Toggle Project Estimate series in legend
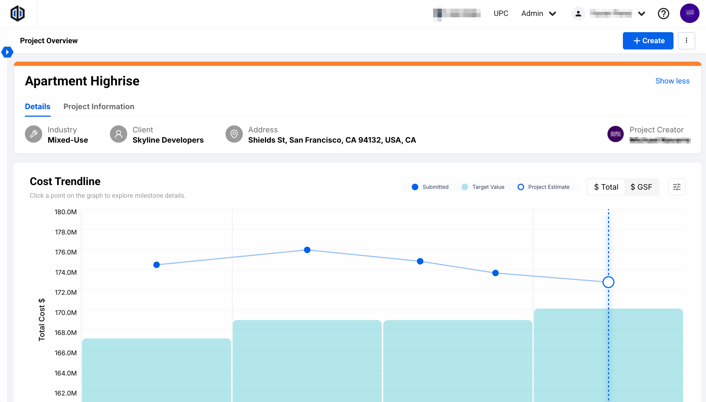Viewport: 706px width, 402px height. point(544,187)
